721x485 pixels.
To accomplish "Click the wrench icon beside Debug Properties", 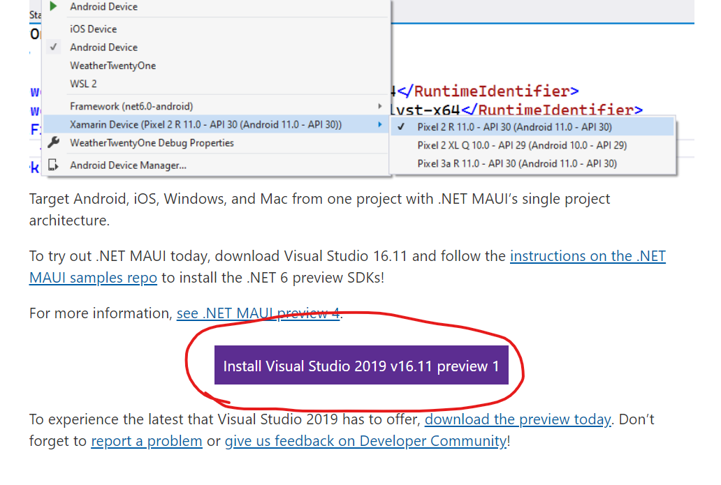I will coord(53,143).
